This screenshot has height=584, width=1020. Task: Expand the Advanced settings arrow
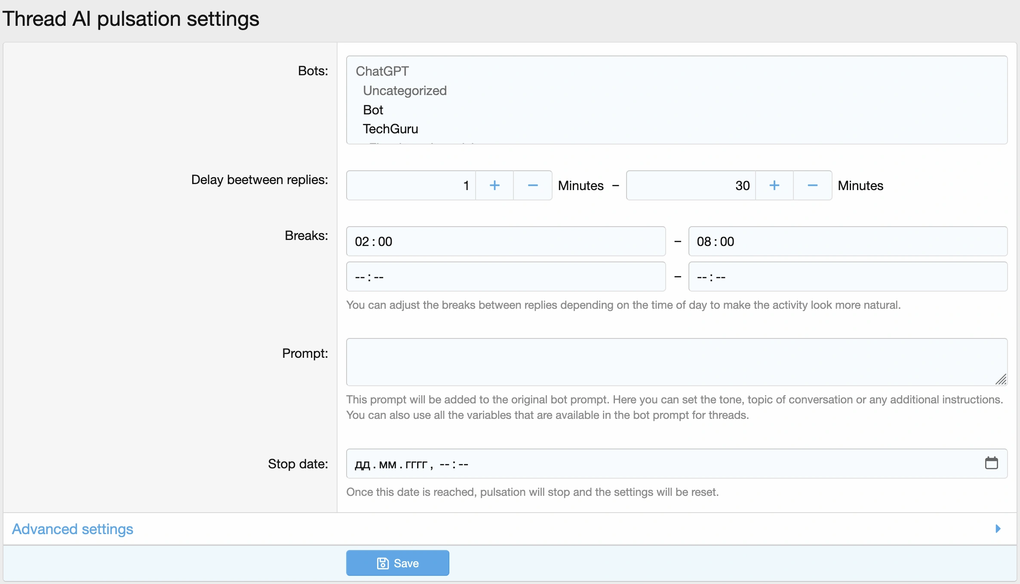tap(998, 529)
